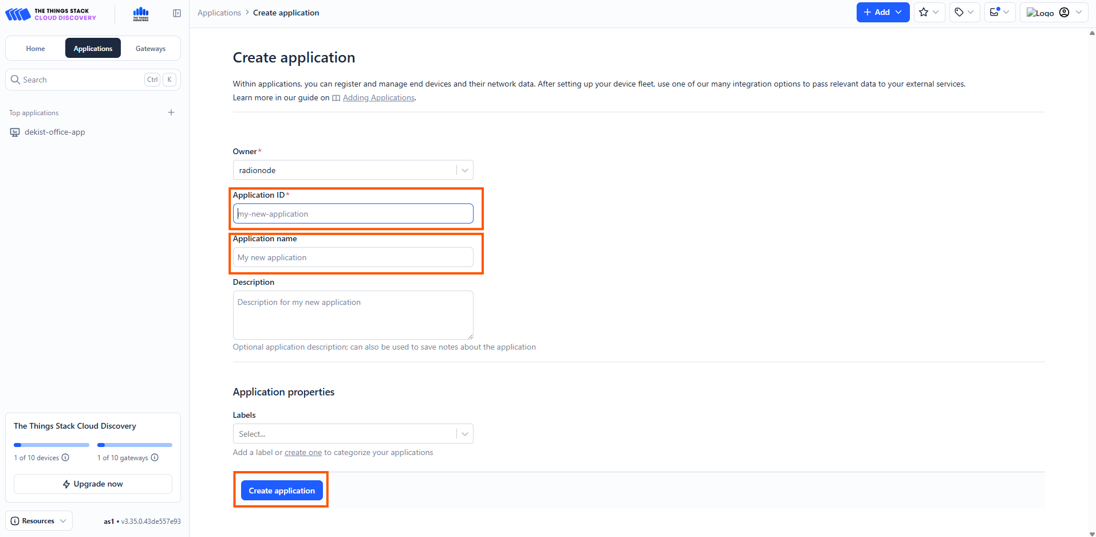Screen dimensions: 1096x537
Task: Open the user profile menu
Action: coord(1054,12)
